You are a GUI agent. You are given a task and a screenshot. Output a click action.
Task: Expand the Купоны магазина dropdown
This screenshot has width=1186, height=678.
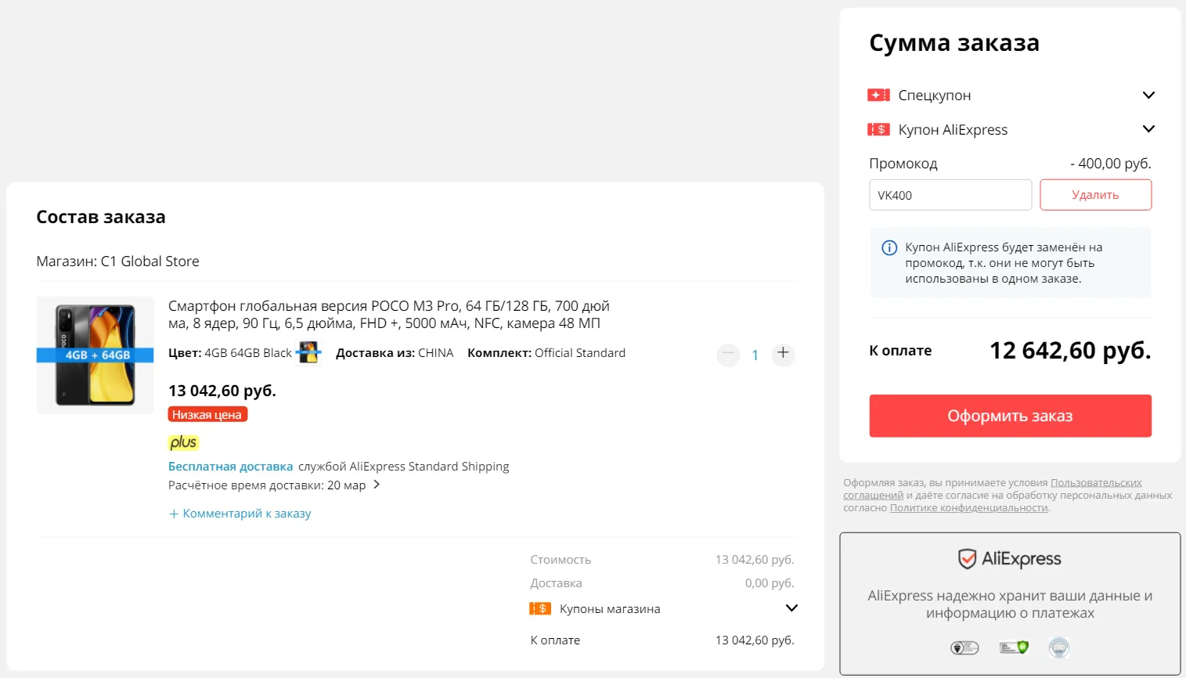click(x=791, y=608)
